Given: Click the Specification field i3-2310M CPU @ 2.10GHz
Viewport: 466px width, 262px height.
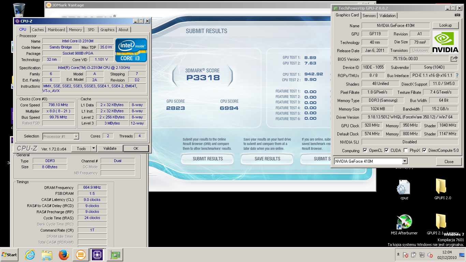Looking at the screenshot, I should coord(94,68).
